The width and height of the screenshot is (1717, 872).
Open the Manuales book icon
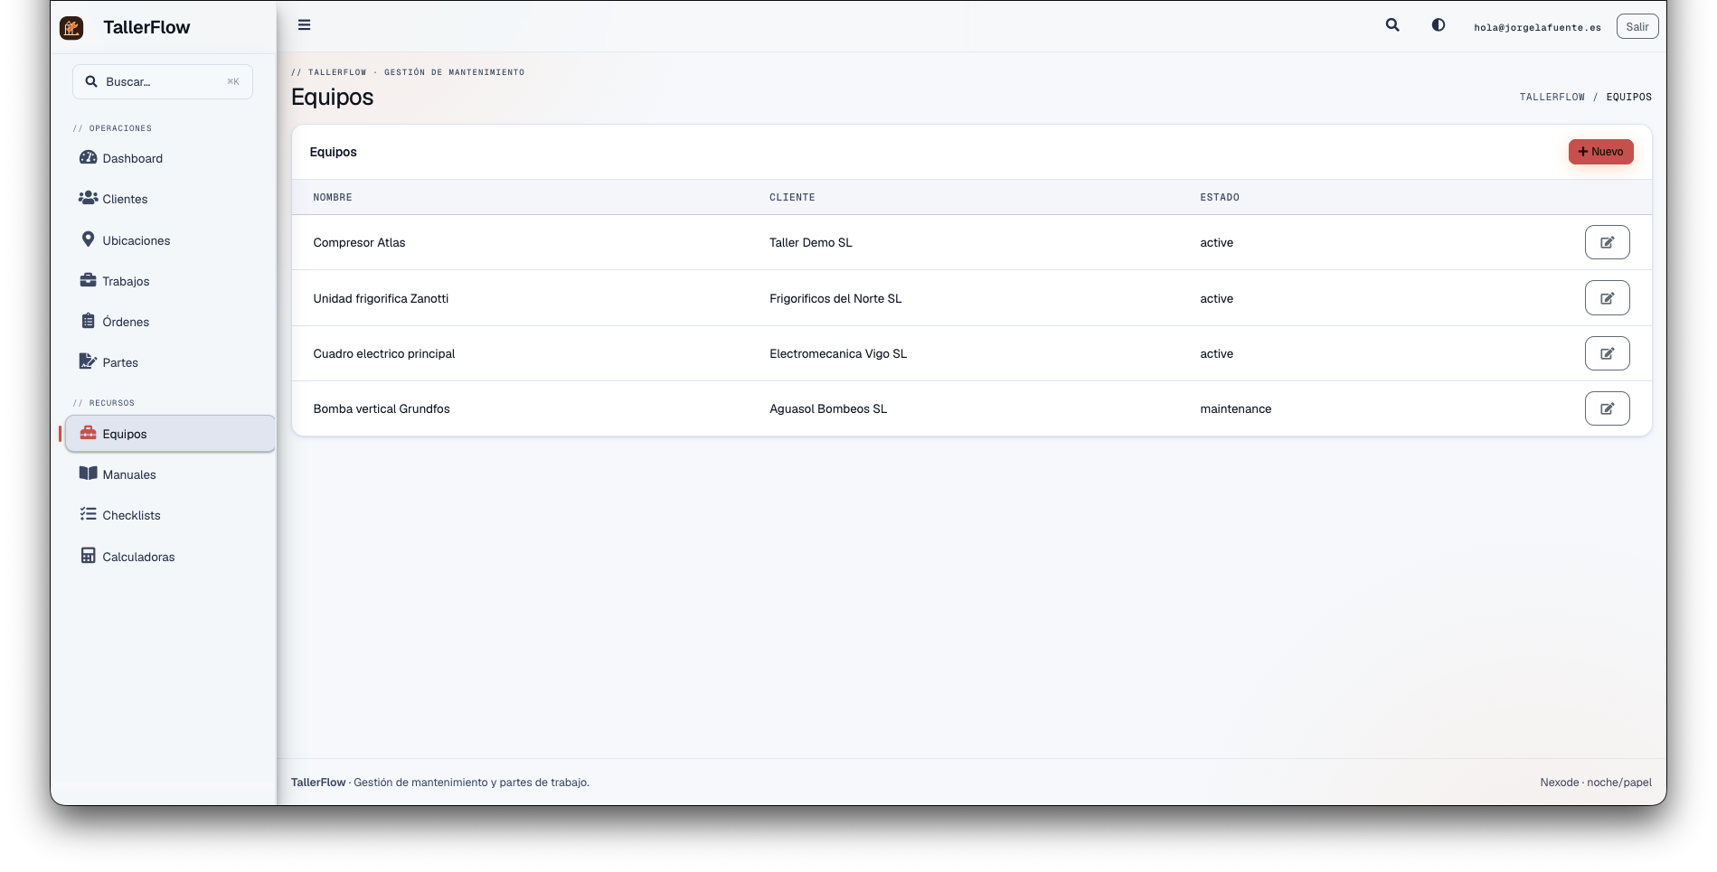click(89, 474)
